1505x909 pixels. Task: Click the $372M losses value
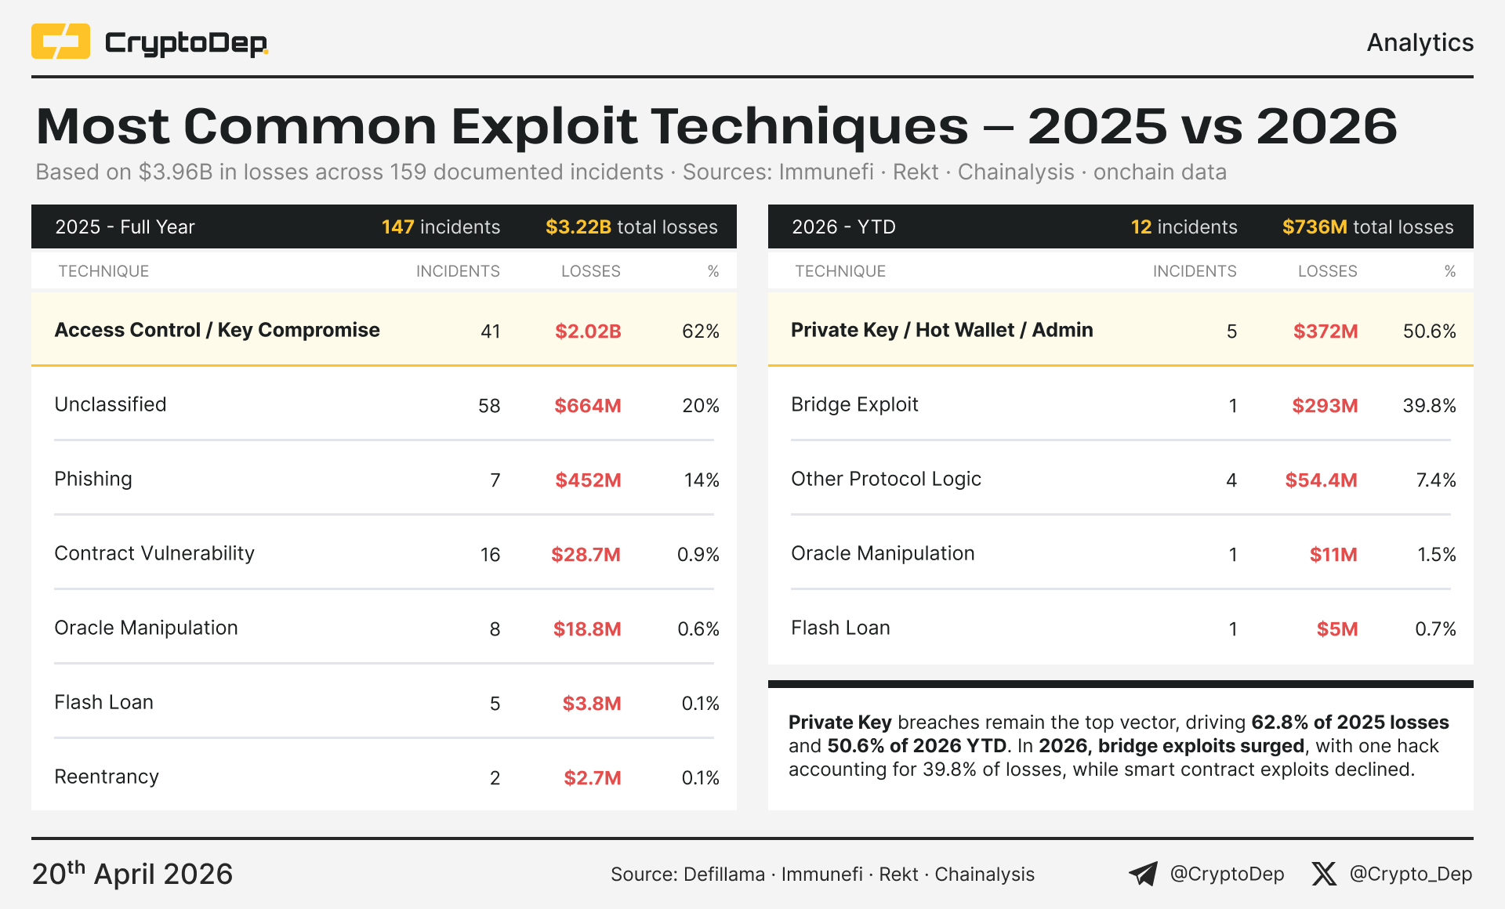click(x=1325, y=331)
